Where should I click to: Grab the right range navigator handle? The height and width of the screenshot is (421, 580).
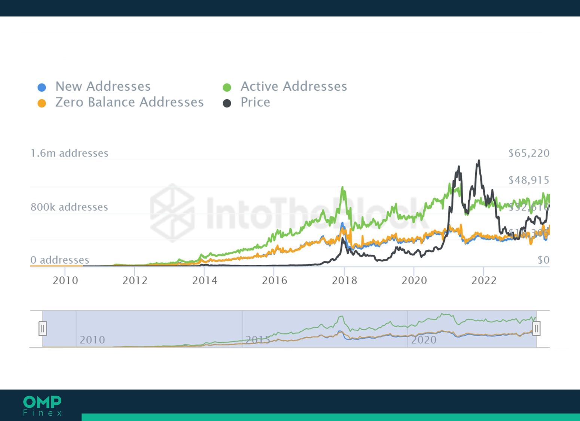pos(536,328)
